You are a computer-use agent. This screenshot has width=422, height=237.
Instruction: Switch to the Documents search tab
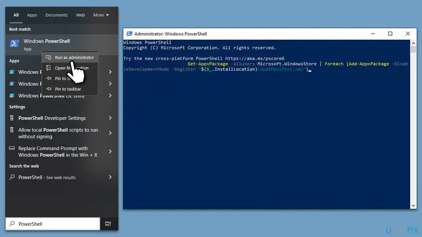click(57, 15)
